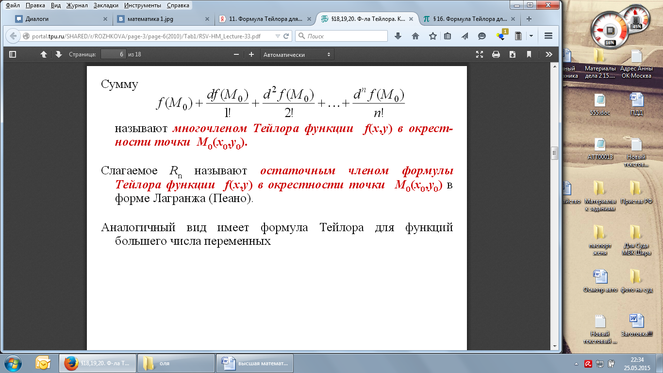The image size is (663, 373).
Task: Select the Заготовка!!! Word document
Action: coord(636,325)
